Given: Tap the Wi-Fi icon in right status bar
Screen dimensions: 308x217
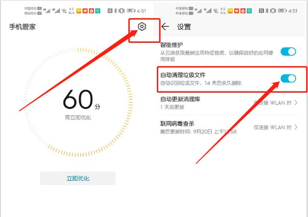Looking at the screenshot, I should 216,11.
